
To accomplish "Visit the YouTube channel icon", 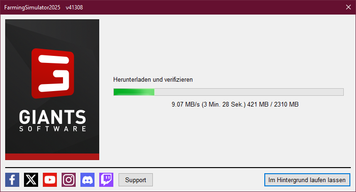I will click(50, 180).
